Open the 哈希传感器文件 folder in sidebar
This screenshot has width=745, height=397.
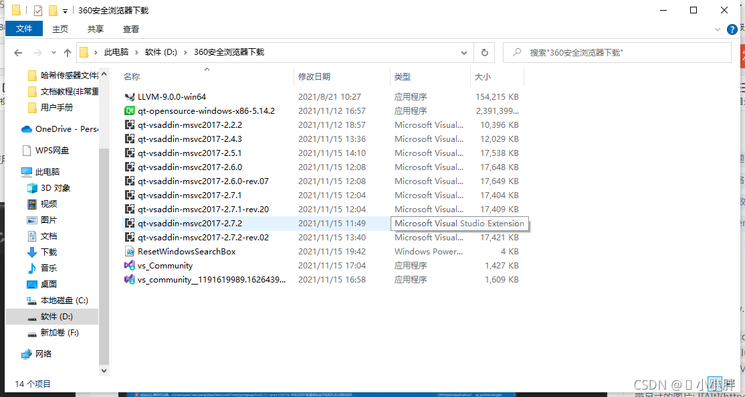63,75
